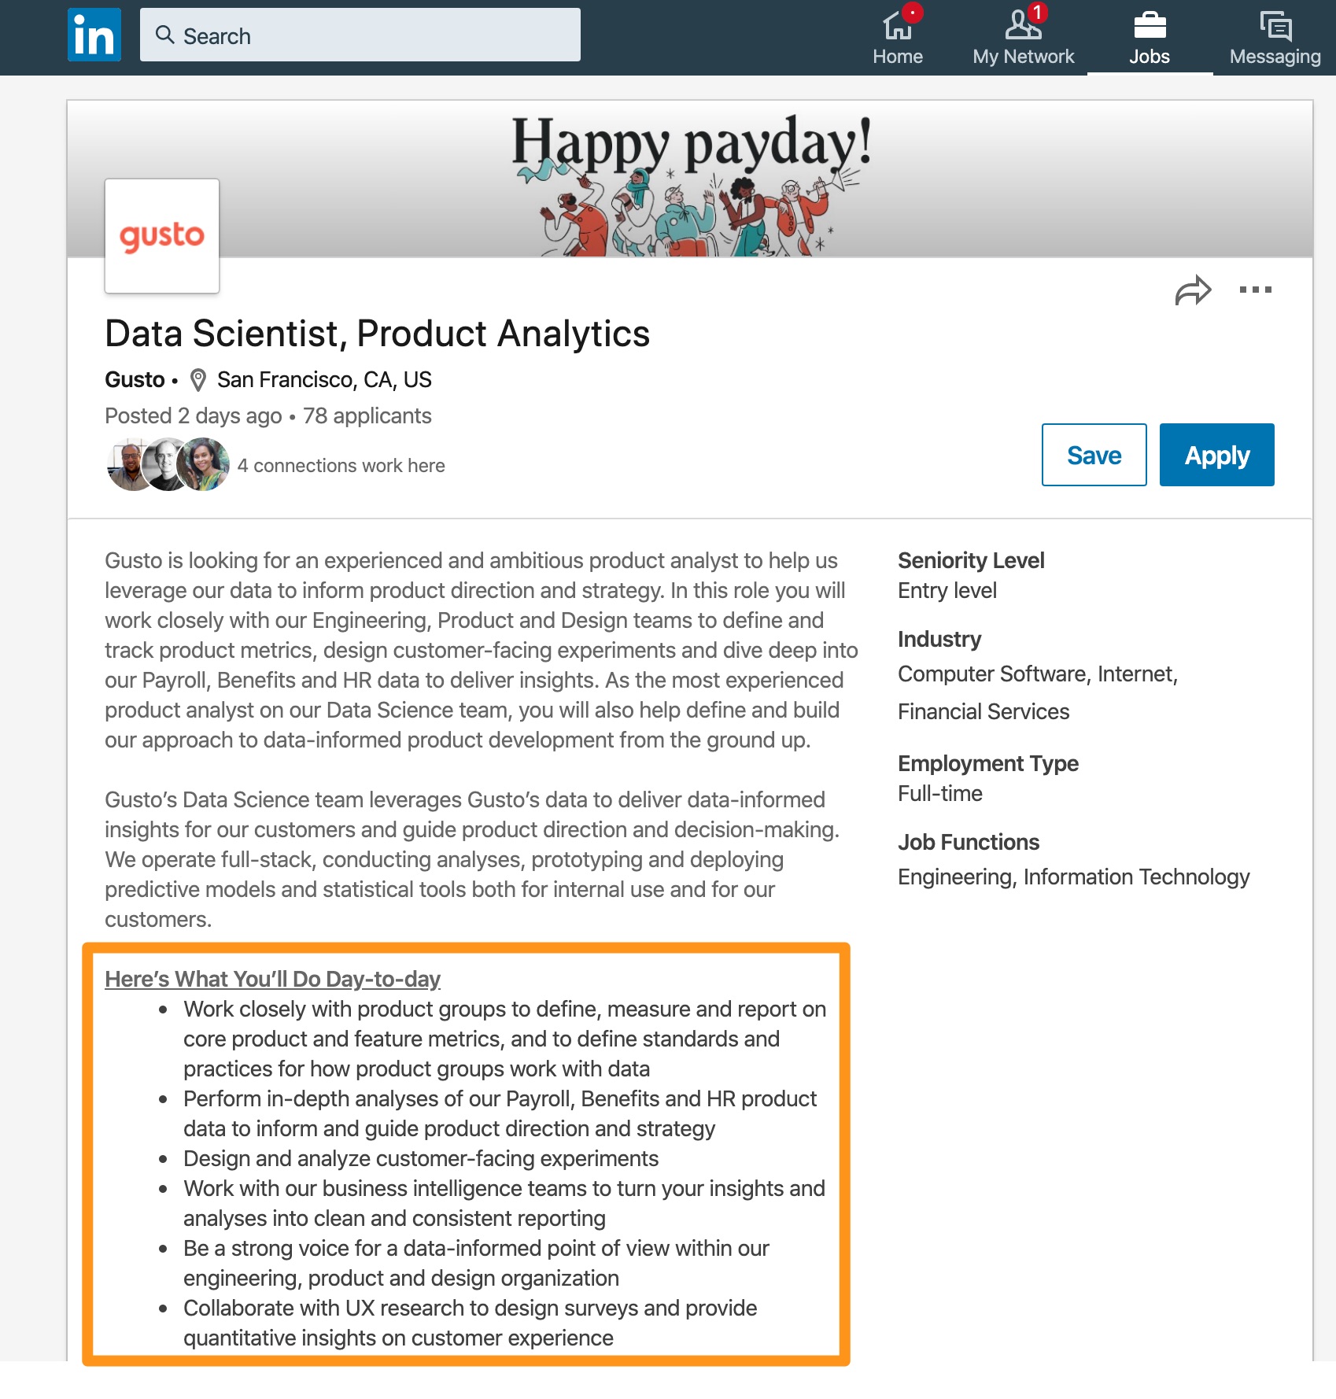This screenshot has height=1399, width=1336.
Task: Switch to the Jobs tab
Action: (x=1150, y=38)
